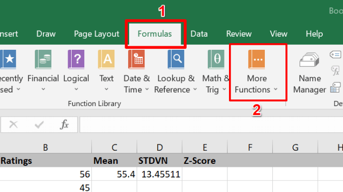The width and height of the screenshot is (343, 192).
Task: Click the Logical functions question-mark icon
Action: coord(76,59)
